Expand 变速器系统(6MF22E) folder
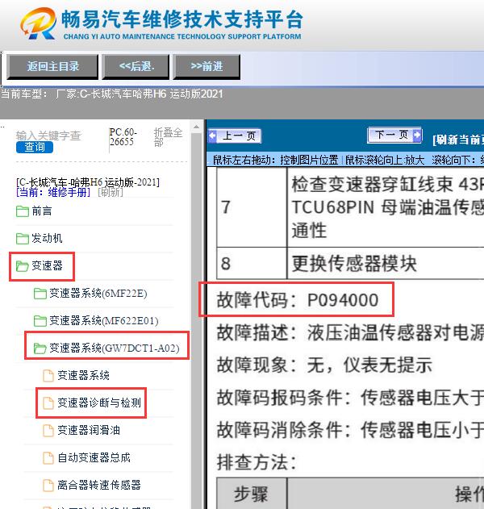The height and width of the screenshot is (509, 484). 98,294
